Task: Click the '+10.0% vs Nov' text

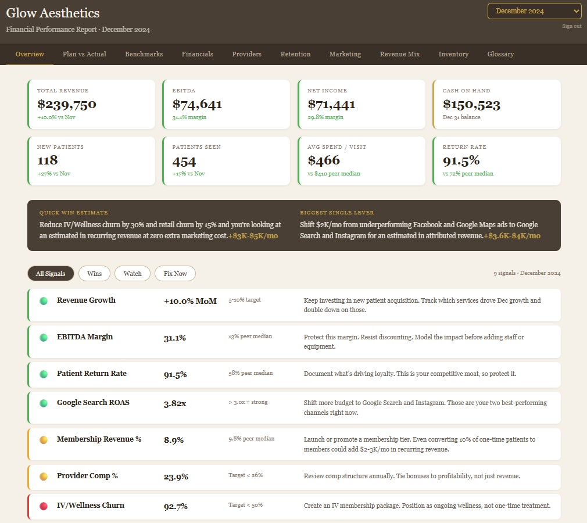Action: point(56,117)
